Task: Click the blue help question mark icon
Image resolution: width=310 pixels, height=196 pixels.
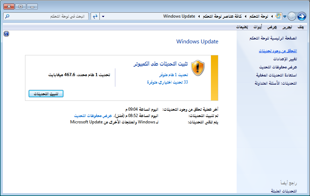Action: coord(6,34)
